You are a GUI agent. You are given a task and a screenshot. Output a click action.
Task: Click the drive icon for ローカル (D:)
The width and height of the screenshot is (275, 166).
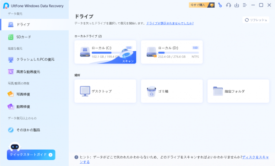point(152,52)
